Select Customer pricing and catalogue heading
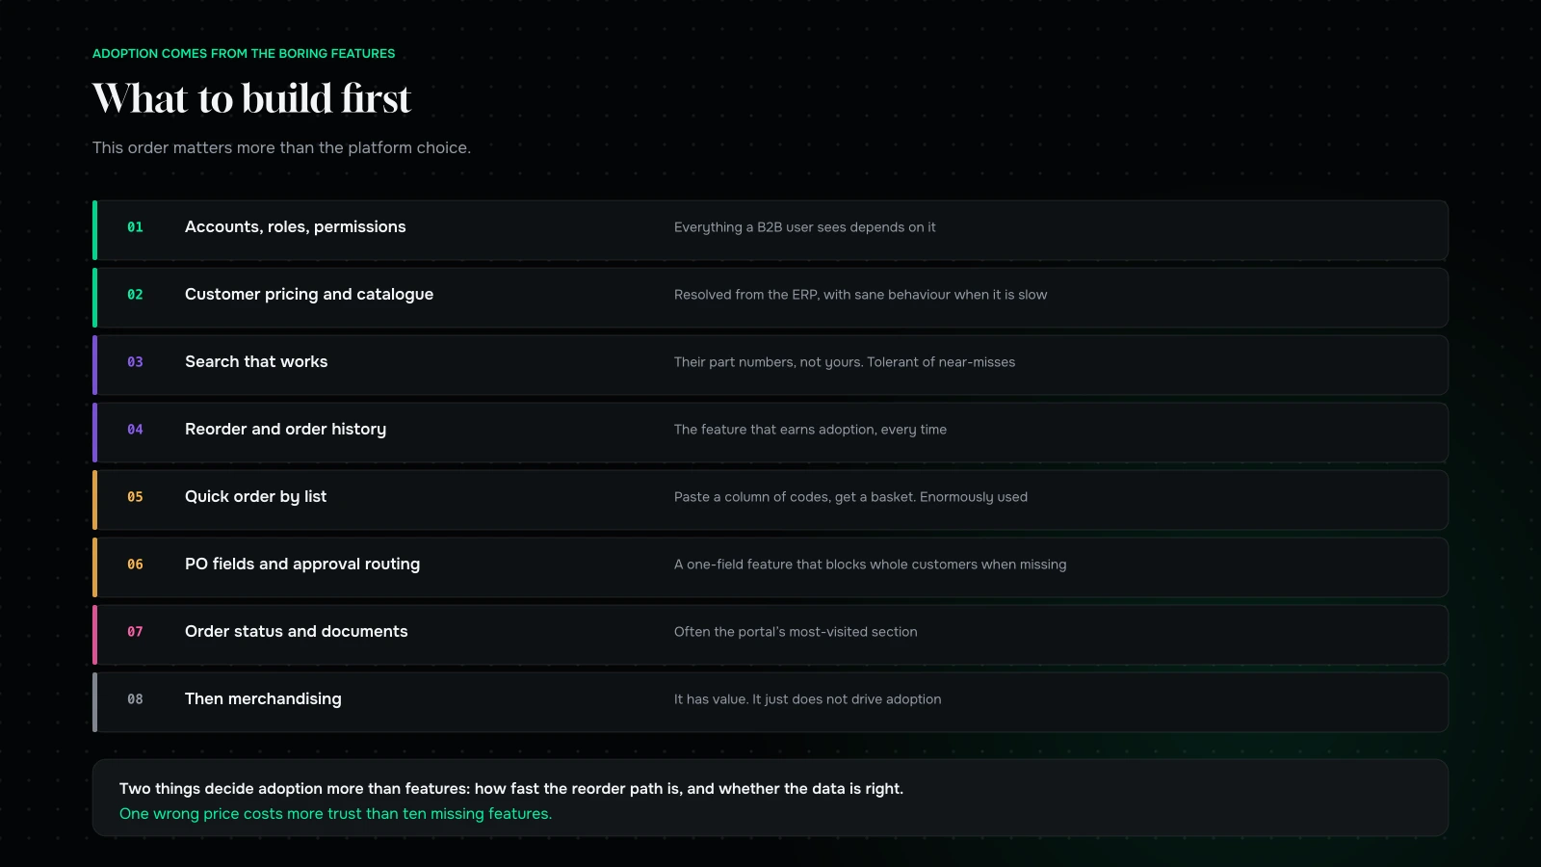The image size is (1541, 867). click(x=309, y=295)
